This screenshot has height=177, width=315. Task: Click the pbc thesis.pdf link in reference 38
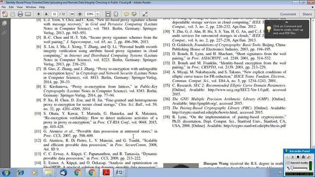[254, 126]
